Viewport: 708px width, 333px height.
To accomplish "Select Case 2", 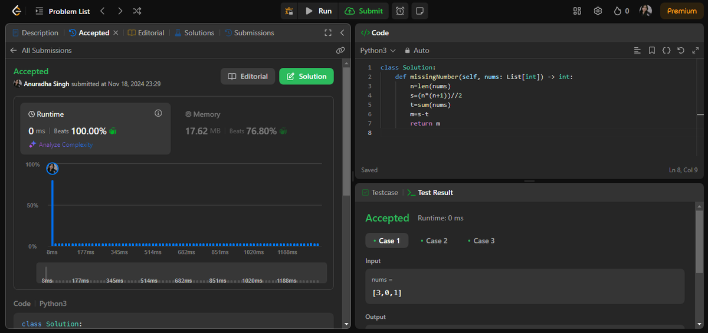I will click(433, 240).
